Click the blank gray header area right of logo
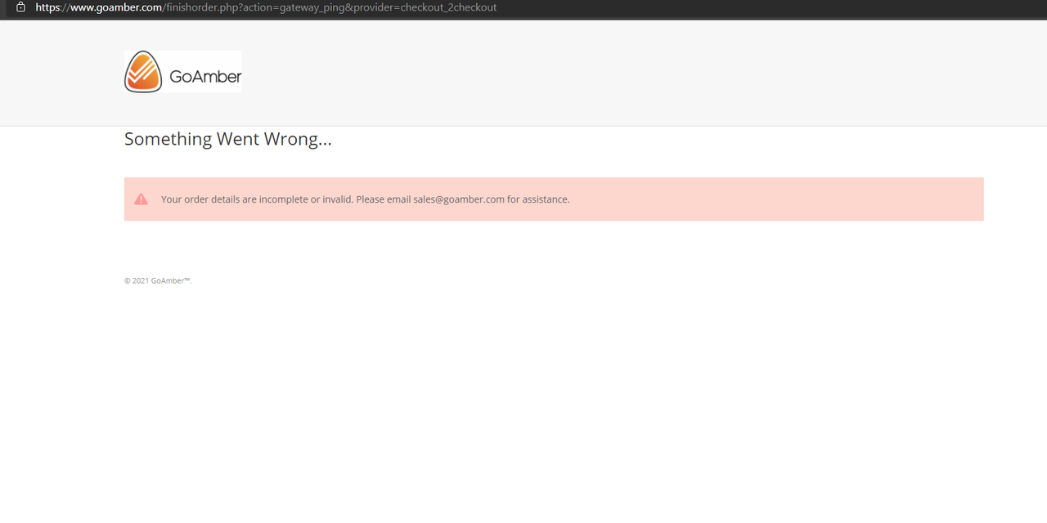The height and width of the screenshot is (523, 1047). pyautogui.click(x=613, y=74)
